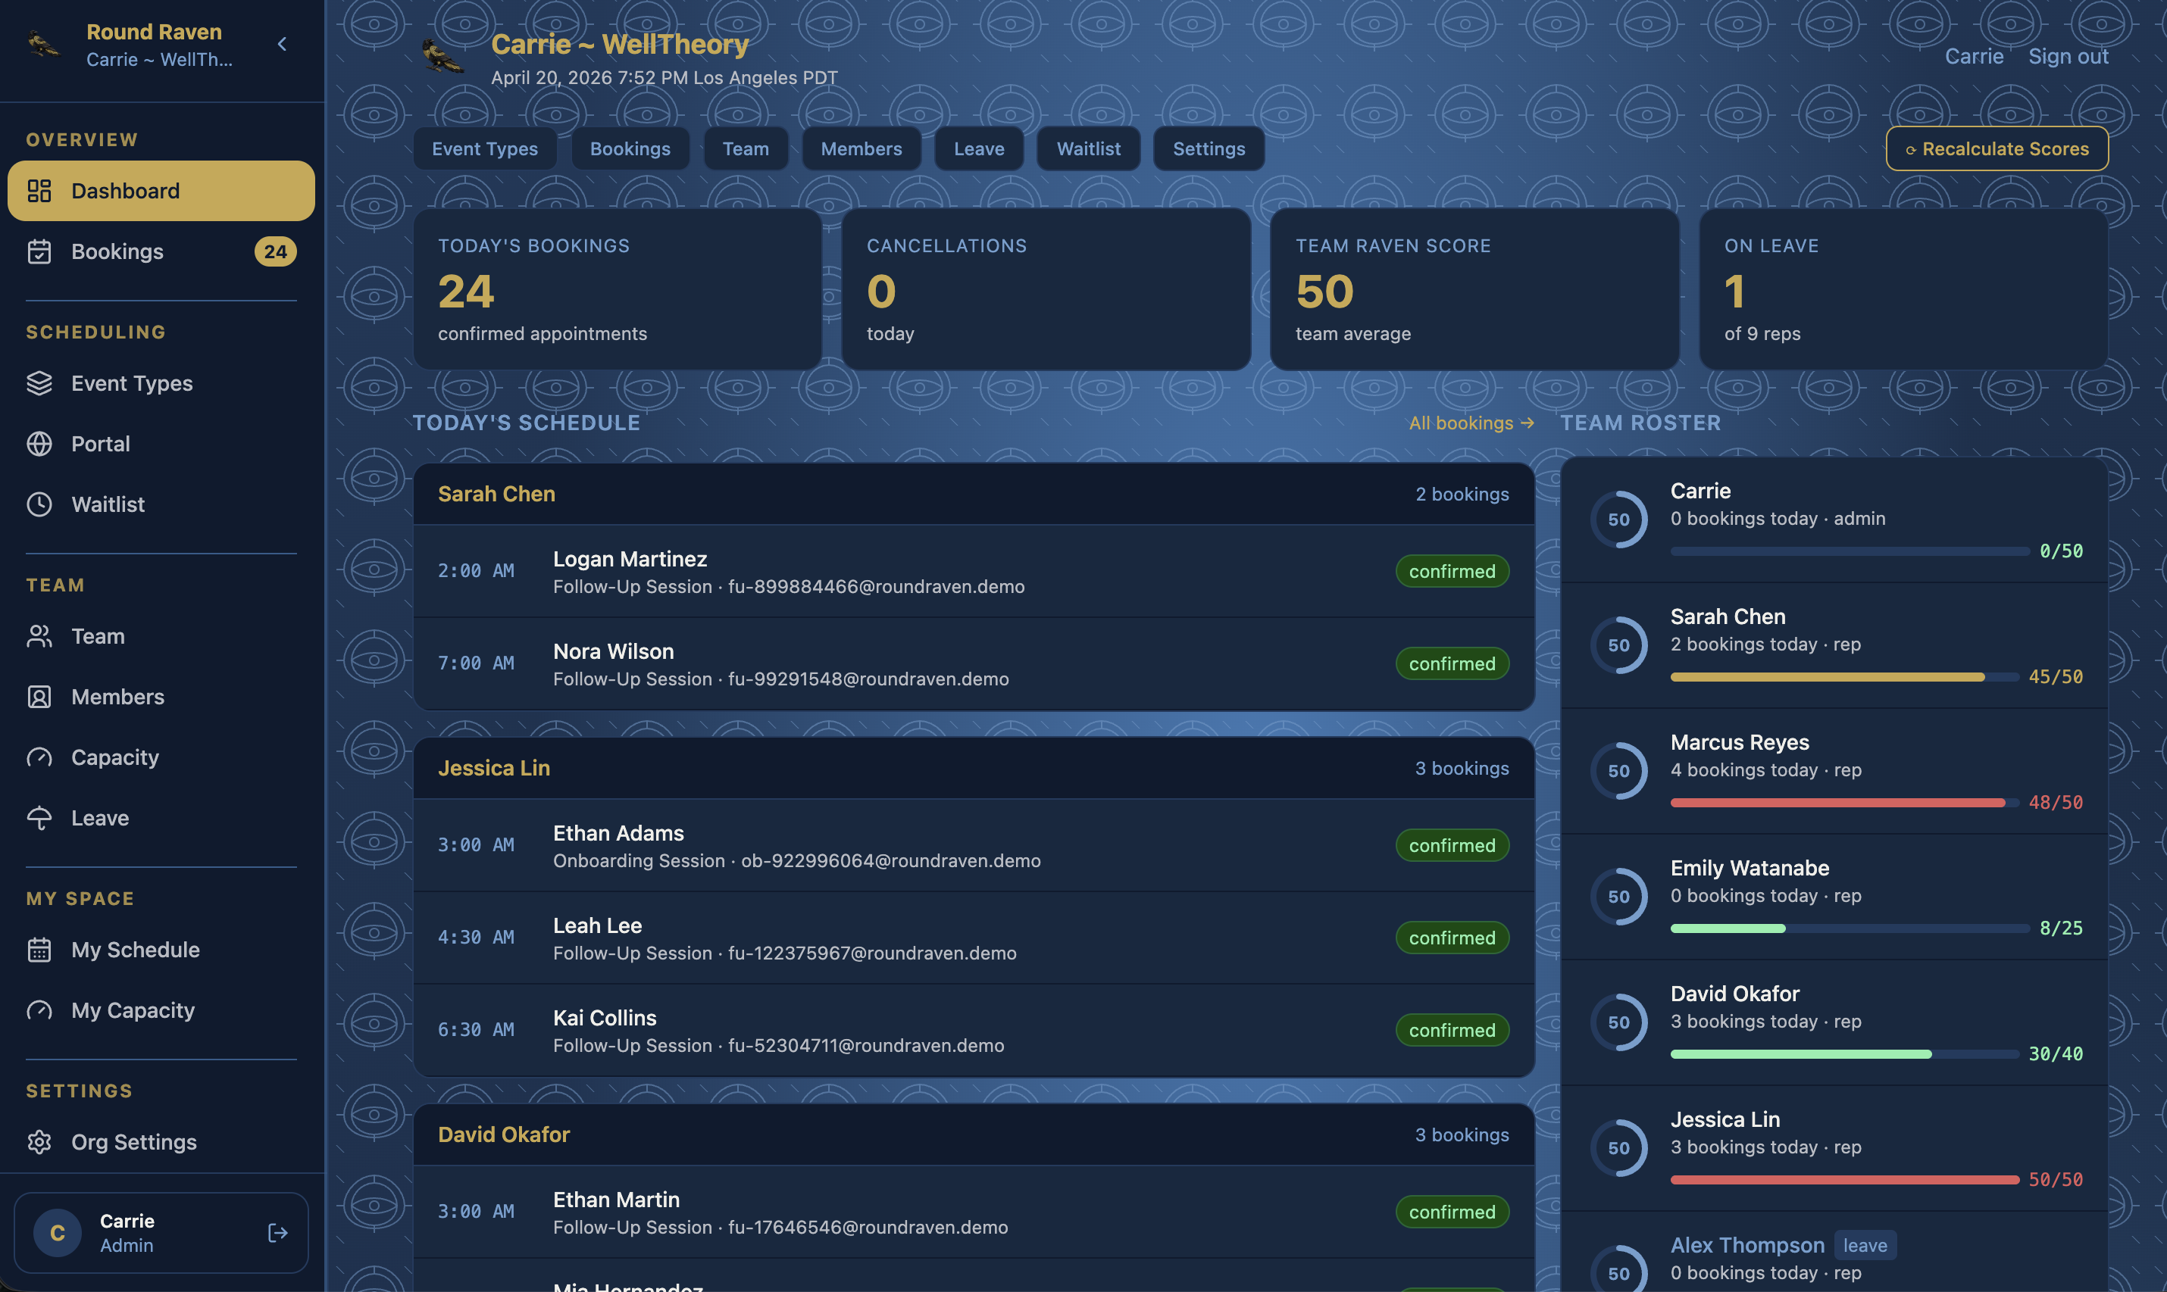Click the "3 bookings" count in Jessica Lin's header
The image size is (2167, 1292).
[x=1462, y=768]
